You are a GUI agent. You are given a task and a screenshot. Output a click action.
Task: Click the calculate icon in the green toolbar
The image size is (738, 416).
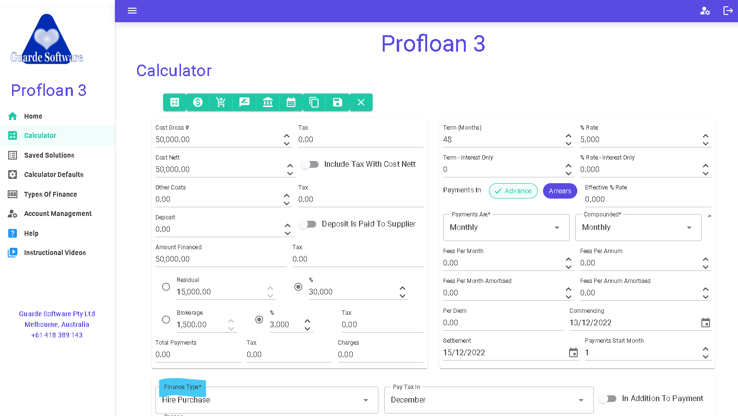pos(175,102)
